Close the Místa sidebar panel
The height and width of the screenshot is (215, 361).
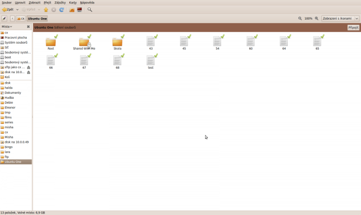pyautogui.click(x=28, y=27)
